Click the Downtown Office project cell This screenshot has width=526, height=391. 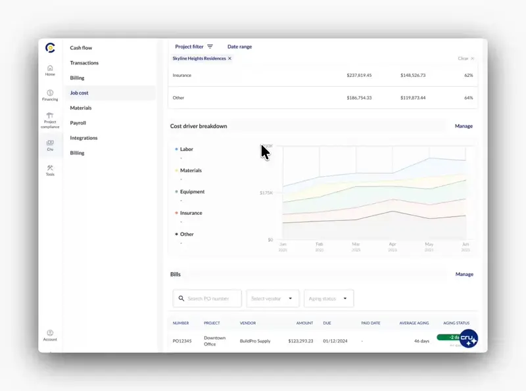click(x=215, y=340)
